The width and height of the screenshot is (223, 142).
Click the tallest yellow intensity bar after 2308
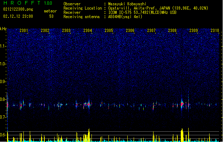[x=189, y=135]
